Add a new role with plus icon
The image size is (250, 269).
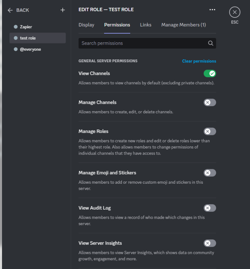(63, 10)
